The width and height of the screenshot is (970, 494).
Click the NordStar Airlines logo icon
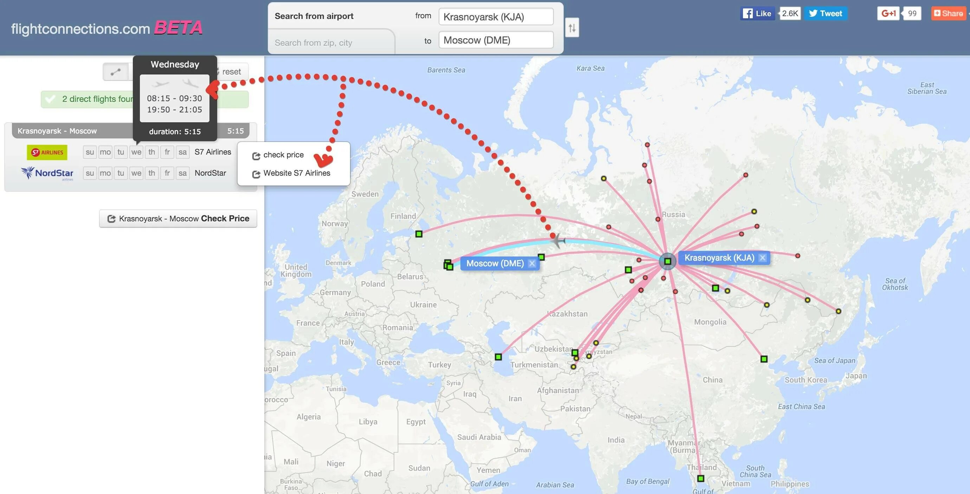pos(47,172)
